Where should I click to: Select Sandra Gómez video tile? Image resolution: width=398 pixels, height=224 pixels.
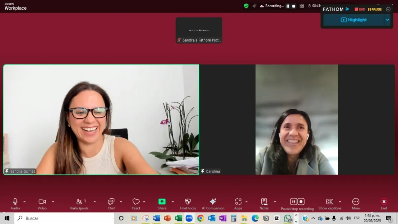[x=101, y=120]
